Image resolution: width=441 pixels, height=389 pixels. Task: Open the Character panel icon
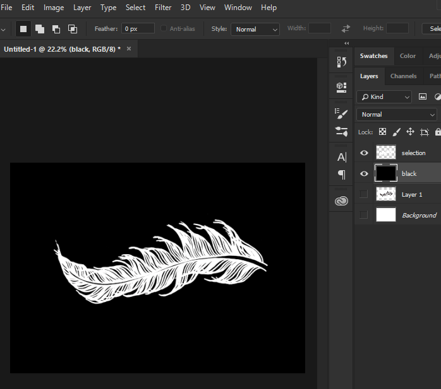pos(341,157)
